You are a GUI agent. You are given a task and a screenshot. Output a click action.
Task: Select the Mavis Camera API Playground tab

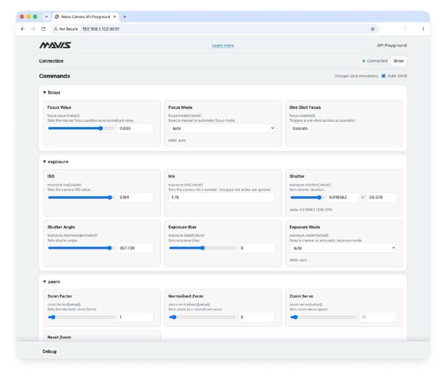(85, 17)
